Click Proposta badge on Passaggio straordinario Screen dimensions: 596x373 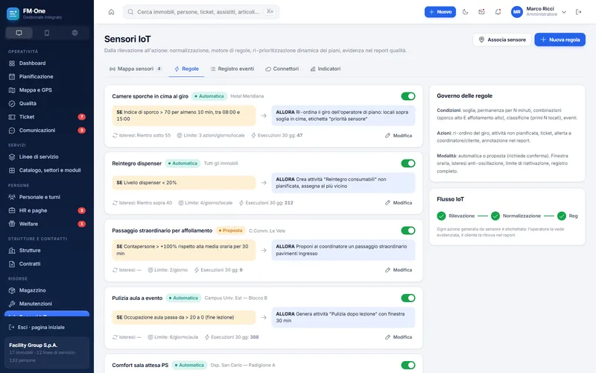pos(230,231)
